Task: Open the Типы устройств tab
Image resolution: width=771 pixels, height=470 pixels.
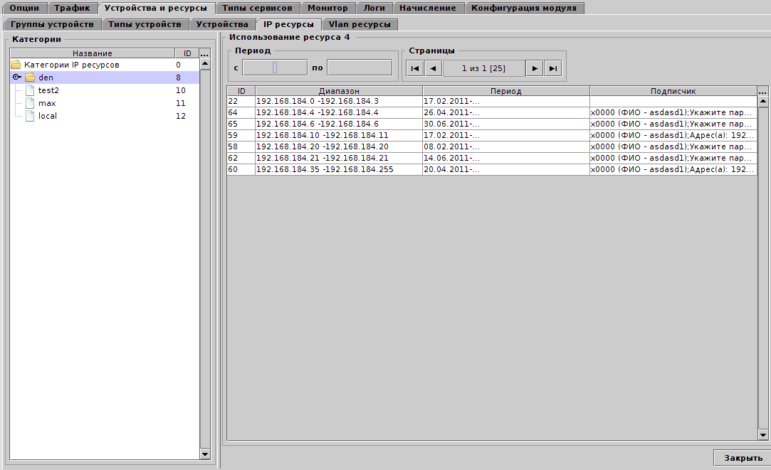Action: point(145,24)
